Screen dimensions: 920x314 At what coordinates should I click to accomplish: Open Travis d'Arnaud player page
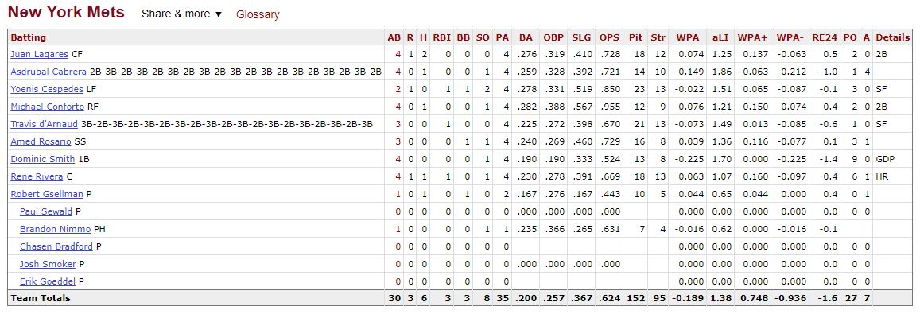[x=44, y=125]
